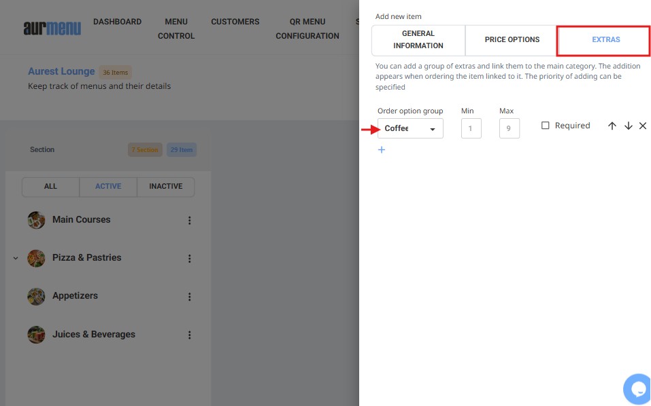Open three-dot menu for Juices & Beverages

pos(190,335)
